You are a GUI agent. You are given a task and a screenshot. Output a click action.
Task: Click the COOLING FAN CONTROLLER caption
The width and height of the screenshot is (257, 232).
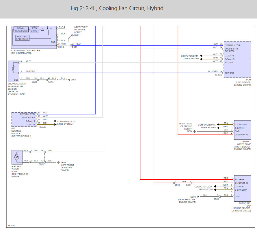26,52
